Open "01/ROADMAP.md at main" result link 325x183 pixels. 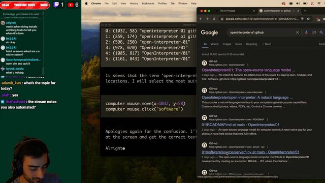(x=240, y=125)
